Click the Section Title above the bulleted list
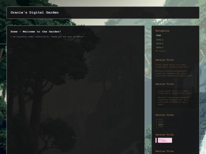 [x=164, y=115]
